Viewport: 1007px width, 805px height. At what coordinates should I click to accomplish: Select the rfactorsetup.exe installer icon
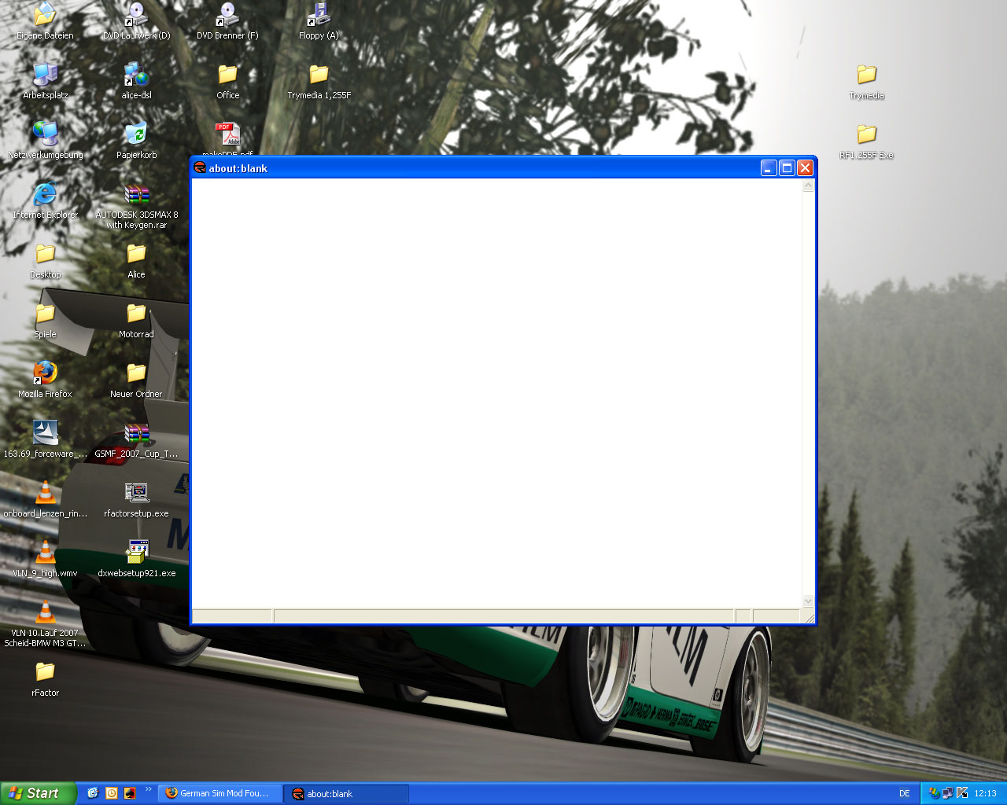coord(136,492)
